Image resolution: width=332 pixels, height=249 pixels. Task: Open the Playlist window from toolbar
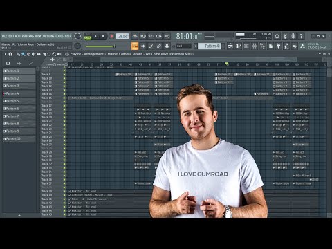pyautogui.click(x=230, y=46)
